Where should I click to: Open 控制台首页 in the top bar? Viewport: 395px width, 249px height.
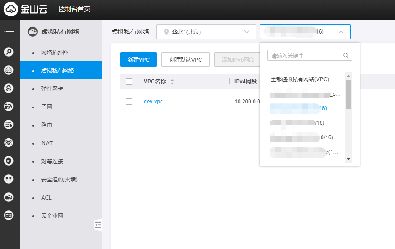74,10
